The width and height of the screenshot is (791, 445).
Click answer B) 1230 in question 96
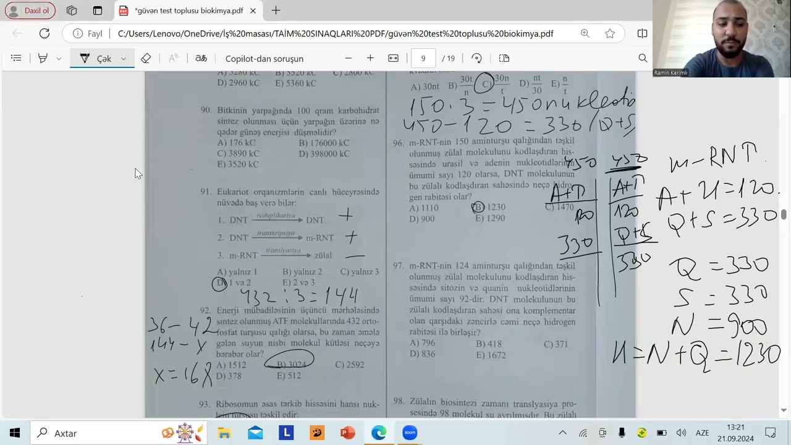491,208
